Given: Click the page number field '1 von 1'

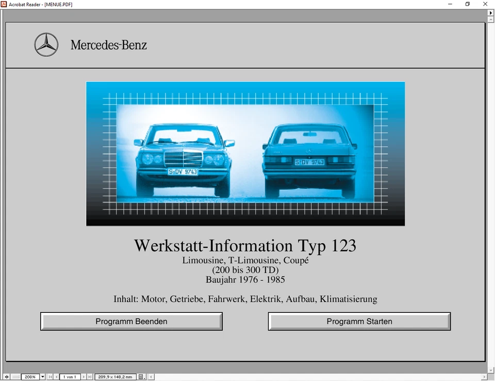Looking at the screenshot, I should (x=70, y=377).
